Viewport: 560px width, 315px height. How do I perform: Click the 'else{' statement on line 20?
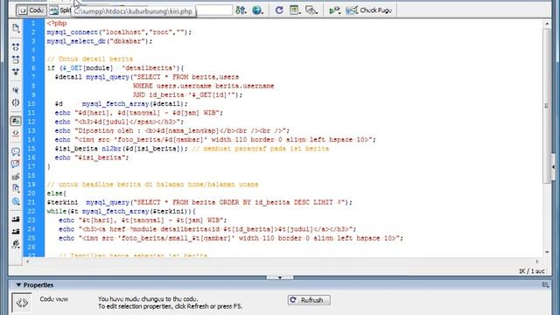(56, 193)
